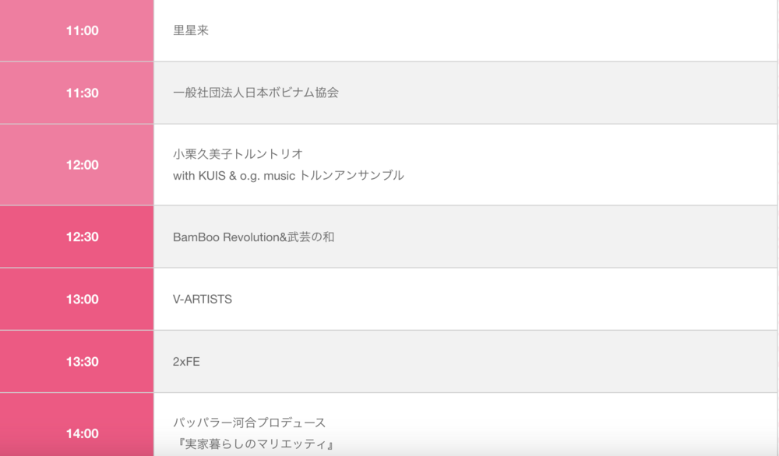Image resolution: width=779 pixels, height=456 pixels.
Task: Select 一般社団法人日本ボビナム協会 entry
Action: click(x=256, y=93)
